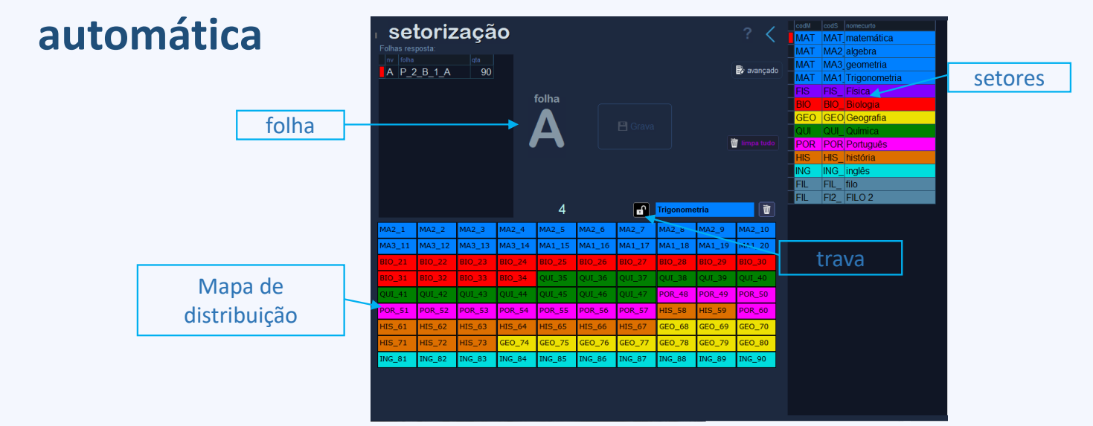
Task: Select the matemática sector row
Action: coord(862,38)
